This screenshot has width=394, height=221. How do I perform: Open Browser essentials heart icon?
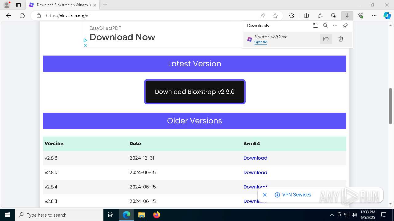(x=361, y=16)
